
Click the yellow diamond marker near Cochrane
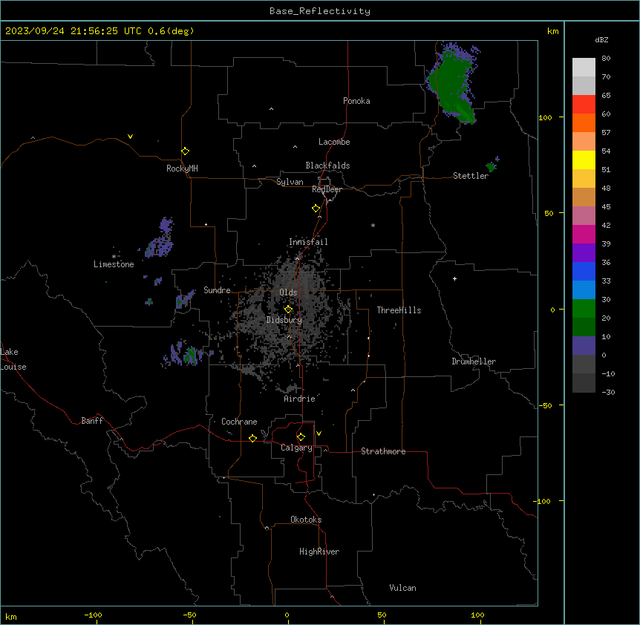pyautogui.click(x=252, y=438)
